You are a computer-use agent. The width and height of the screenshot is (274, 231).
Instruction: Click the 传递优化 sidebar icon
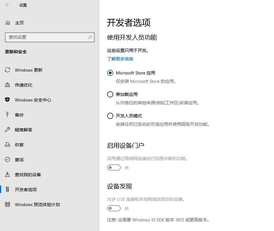(7, 85)
